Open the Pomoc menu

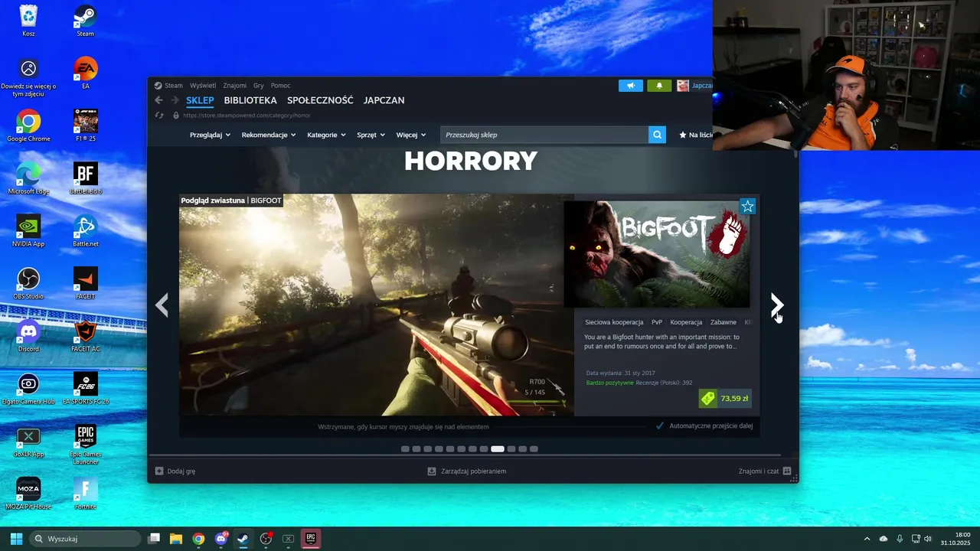280,86
